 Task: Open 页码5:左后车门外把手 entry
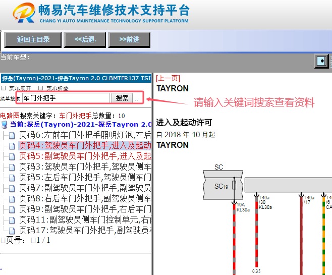[85, 177]
